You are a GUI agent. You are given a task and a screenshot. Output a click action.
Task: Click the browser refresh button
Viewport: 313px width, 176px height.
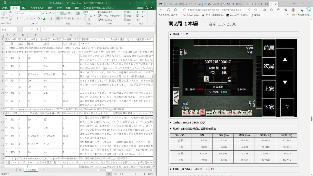pos(168,10)
